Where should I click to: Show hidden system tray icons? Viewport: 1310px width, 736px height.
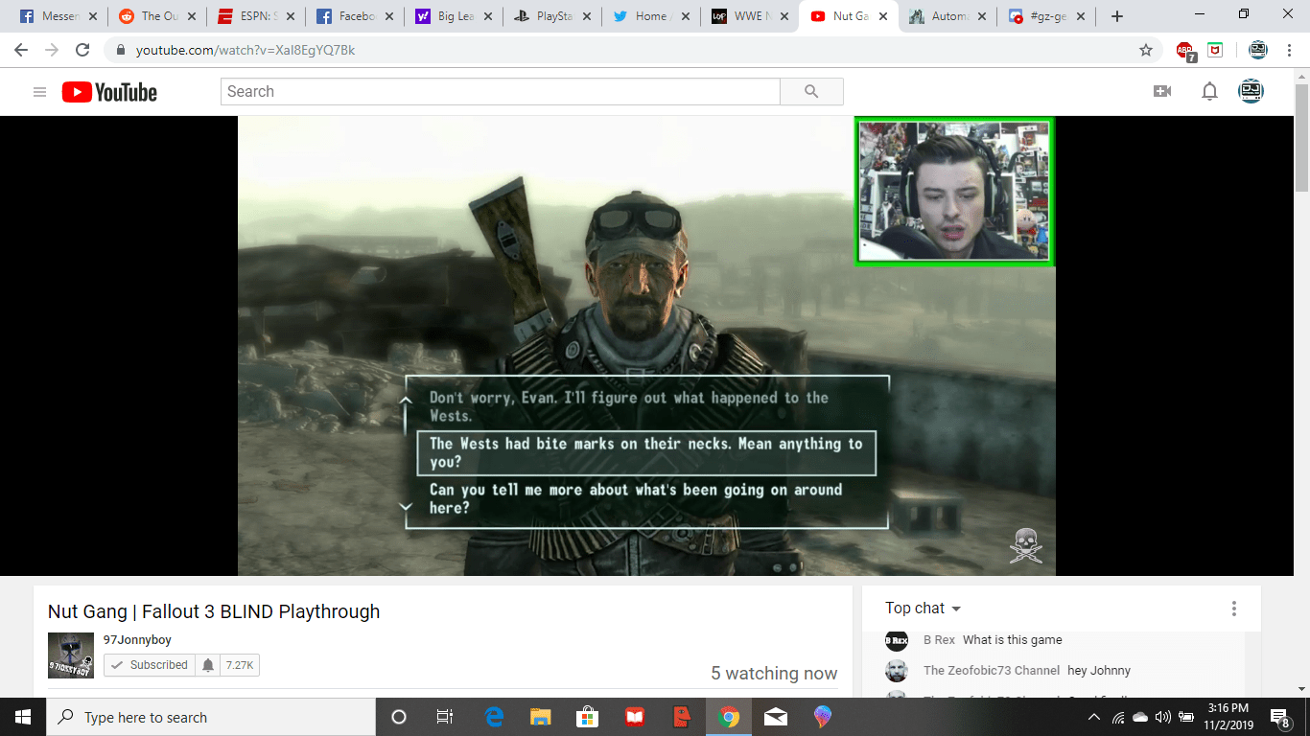click(1094, 717)
